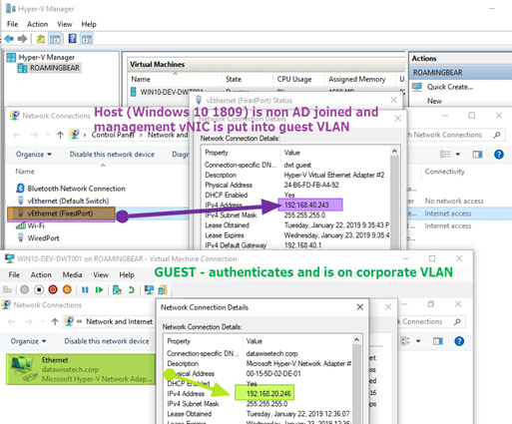512x424 pixels.
Task: Click the blue Help icon in guest Network Connections
Action: click(459, 341)
